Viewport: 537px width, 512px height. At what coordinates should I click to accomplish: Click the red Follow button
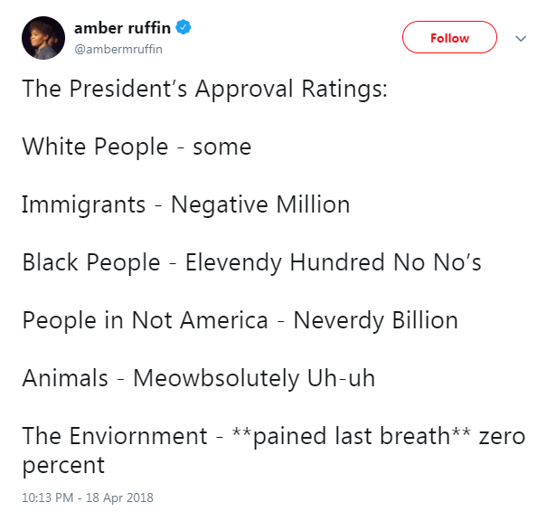point(449,37)
